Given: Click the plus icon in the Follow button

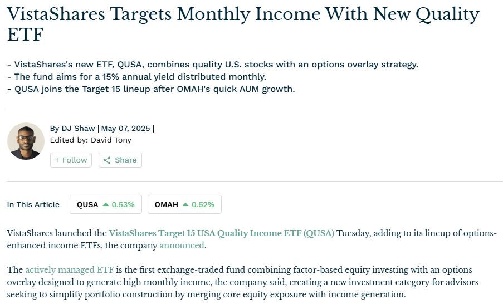Looking at the screenshot, I should pos(57,160).
